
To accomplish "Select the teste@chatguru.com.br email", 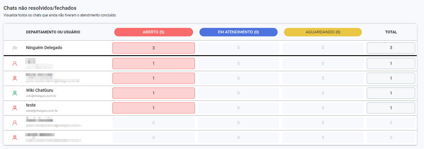I will point(42,111).
